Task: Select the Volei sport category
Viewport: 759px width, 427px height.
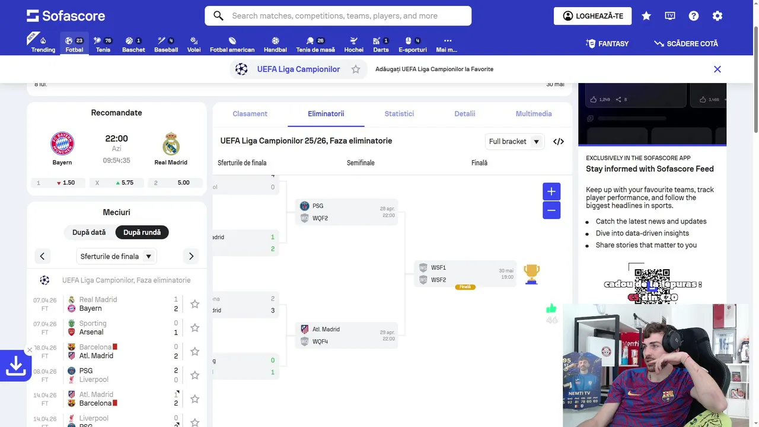Action: 194,44
